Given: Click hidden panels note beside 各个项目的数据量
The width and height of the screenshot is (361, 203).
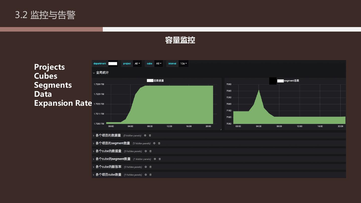Looking at the screenshot, I should [132, 136].
